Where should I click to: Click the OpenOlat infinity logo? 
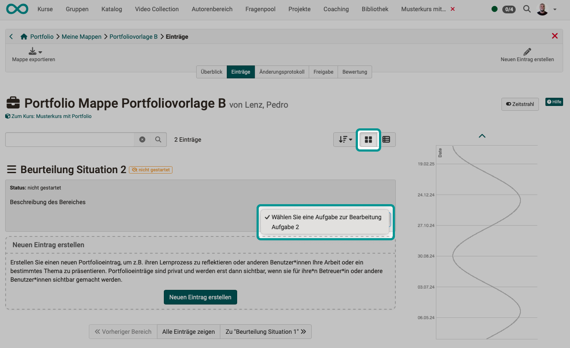17,9
